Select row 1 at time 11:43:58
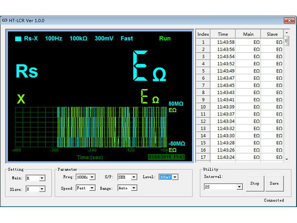Image resolution: width=297 pixels, height=223 pixels. [x=226, y=42]
